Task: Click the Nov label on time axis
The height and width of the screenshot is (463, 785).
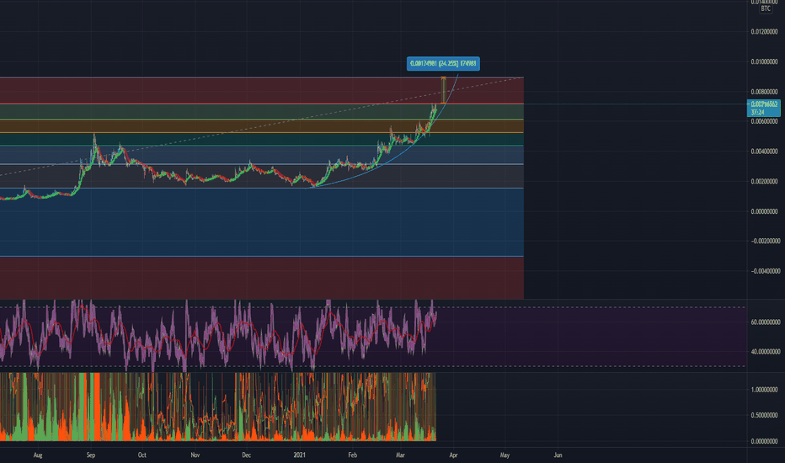Action: tap(195, 455)
